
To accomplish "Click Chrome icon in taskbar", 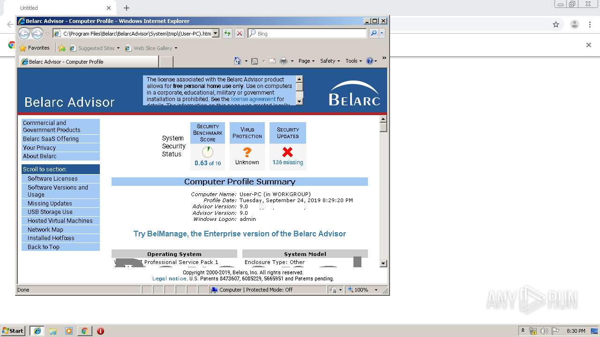I will pyautogui.click(x=84, y=331).
